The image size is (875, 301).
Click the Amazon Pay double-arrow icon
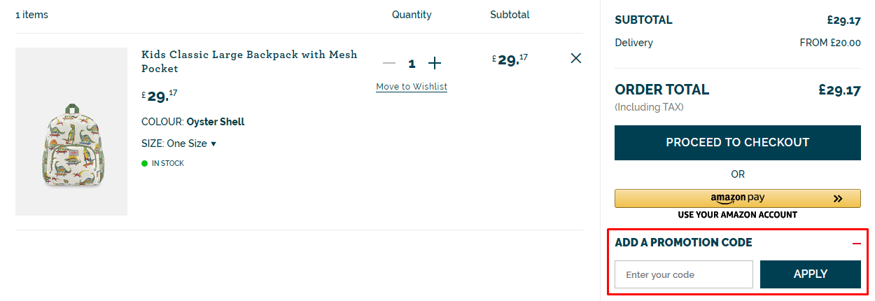[x=838, y=199]
